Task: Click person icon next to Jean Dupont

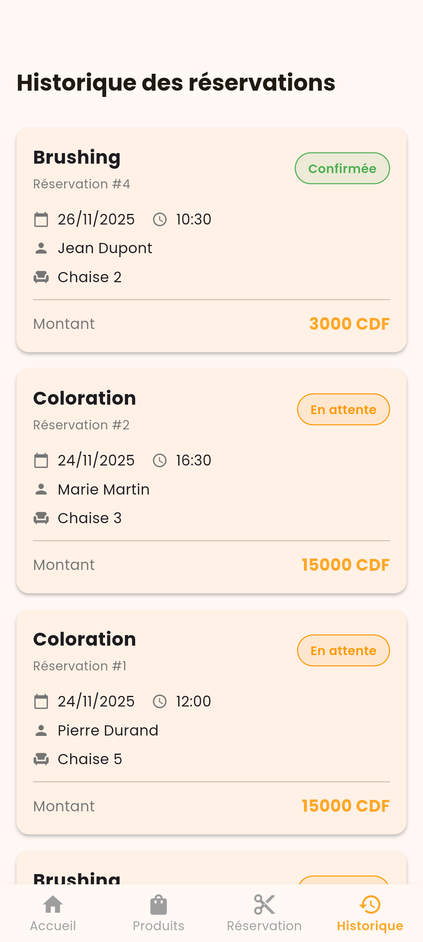Action: click(x=41, y=248)
